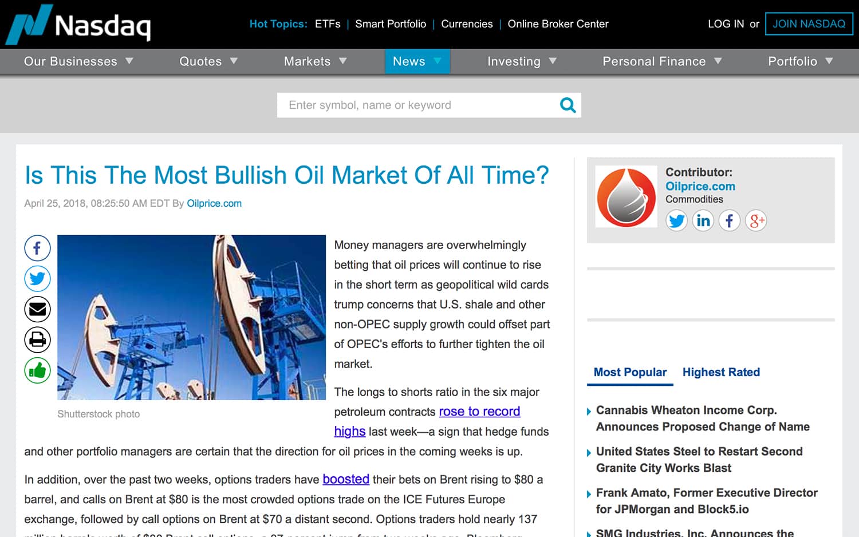Open contributor's Google Plus icon
859x537 pixels.
755,220
